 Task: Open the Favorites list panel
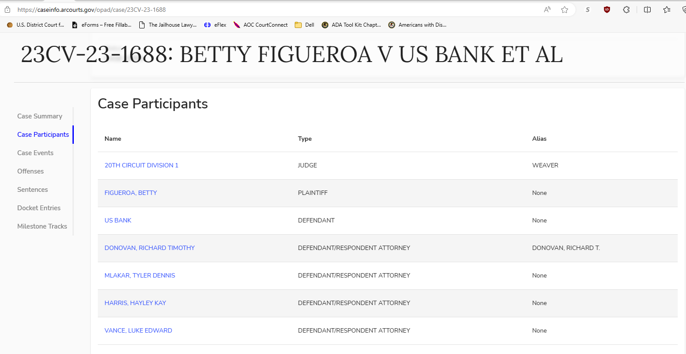[x=667, y=10]
